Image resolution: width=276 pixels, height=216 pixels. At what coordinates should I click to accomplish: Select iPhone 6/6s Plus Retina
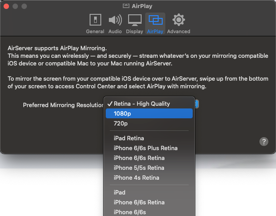click(x=146, y=148)
